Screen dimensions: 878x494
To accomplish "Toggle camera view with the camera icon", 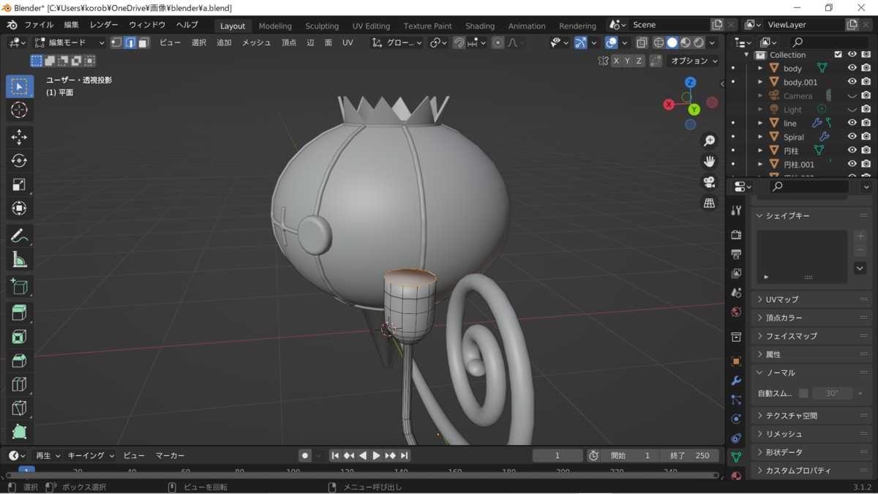I will tap(709, 182).
